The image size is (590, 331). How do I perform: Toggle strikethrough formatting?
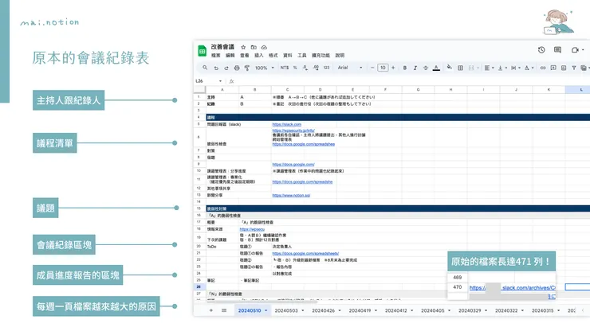point(426,68)
